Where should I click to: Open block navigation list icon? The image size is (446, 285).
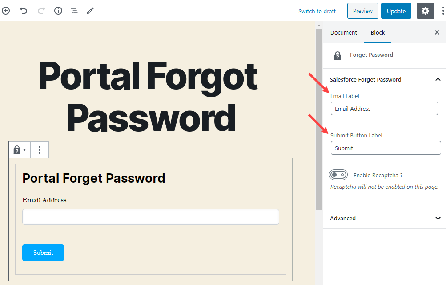(74, 11)
